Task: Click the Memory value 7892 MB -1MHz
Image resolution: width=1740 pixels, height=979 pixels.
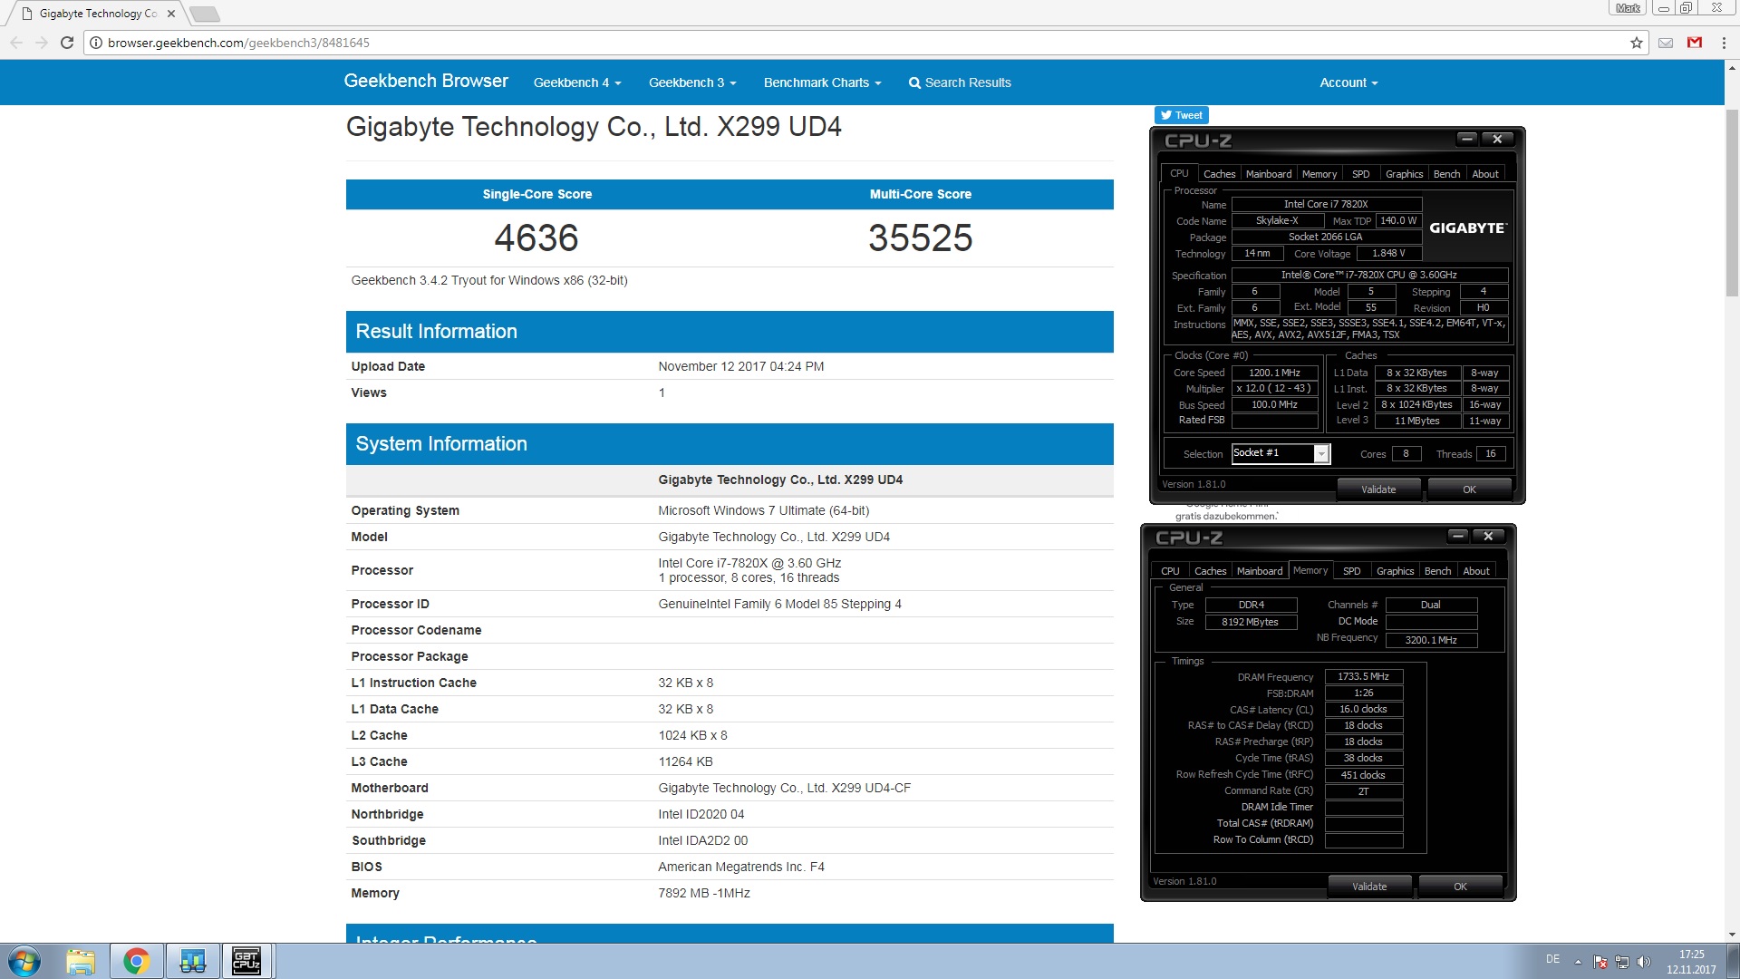Action: pyautogui.click(x=704, y=893)
